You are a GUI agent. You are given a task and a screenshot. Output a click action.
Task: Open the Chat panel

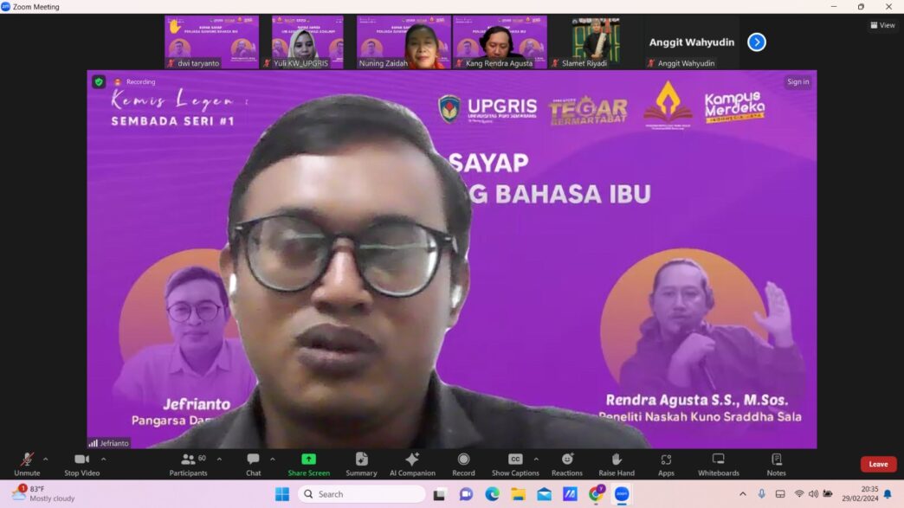coord(253,464)
